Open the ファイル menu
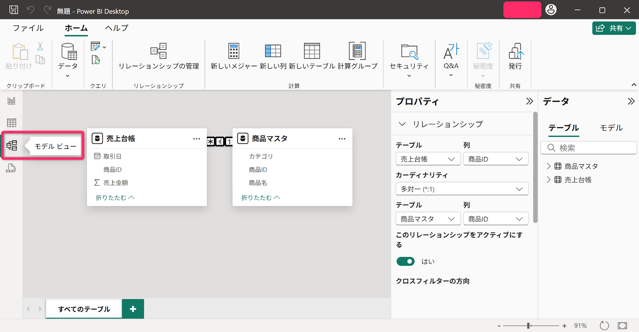The width and height of the screenshot is (639, 332). click(28, 28)
